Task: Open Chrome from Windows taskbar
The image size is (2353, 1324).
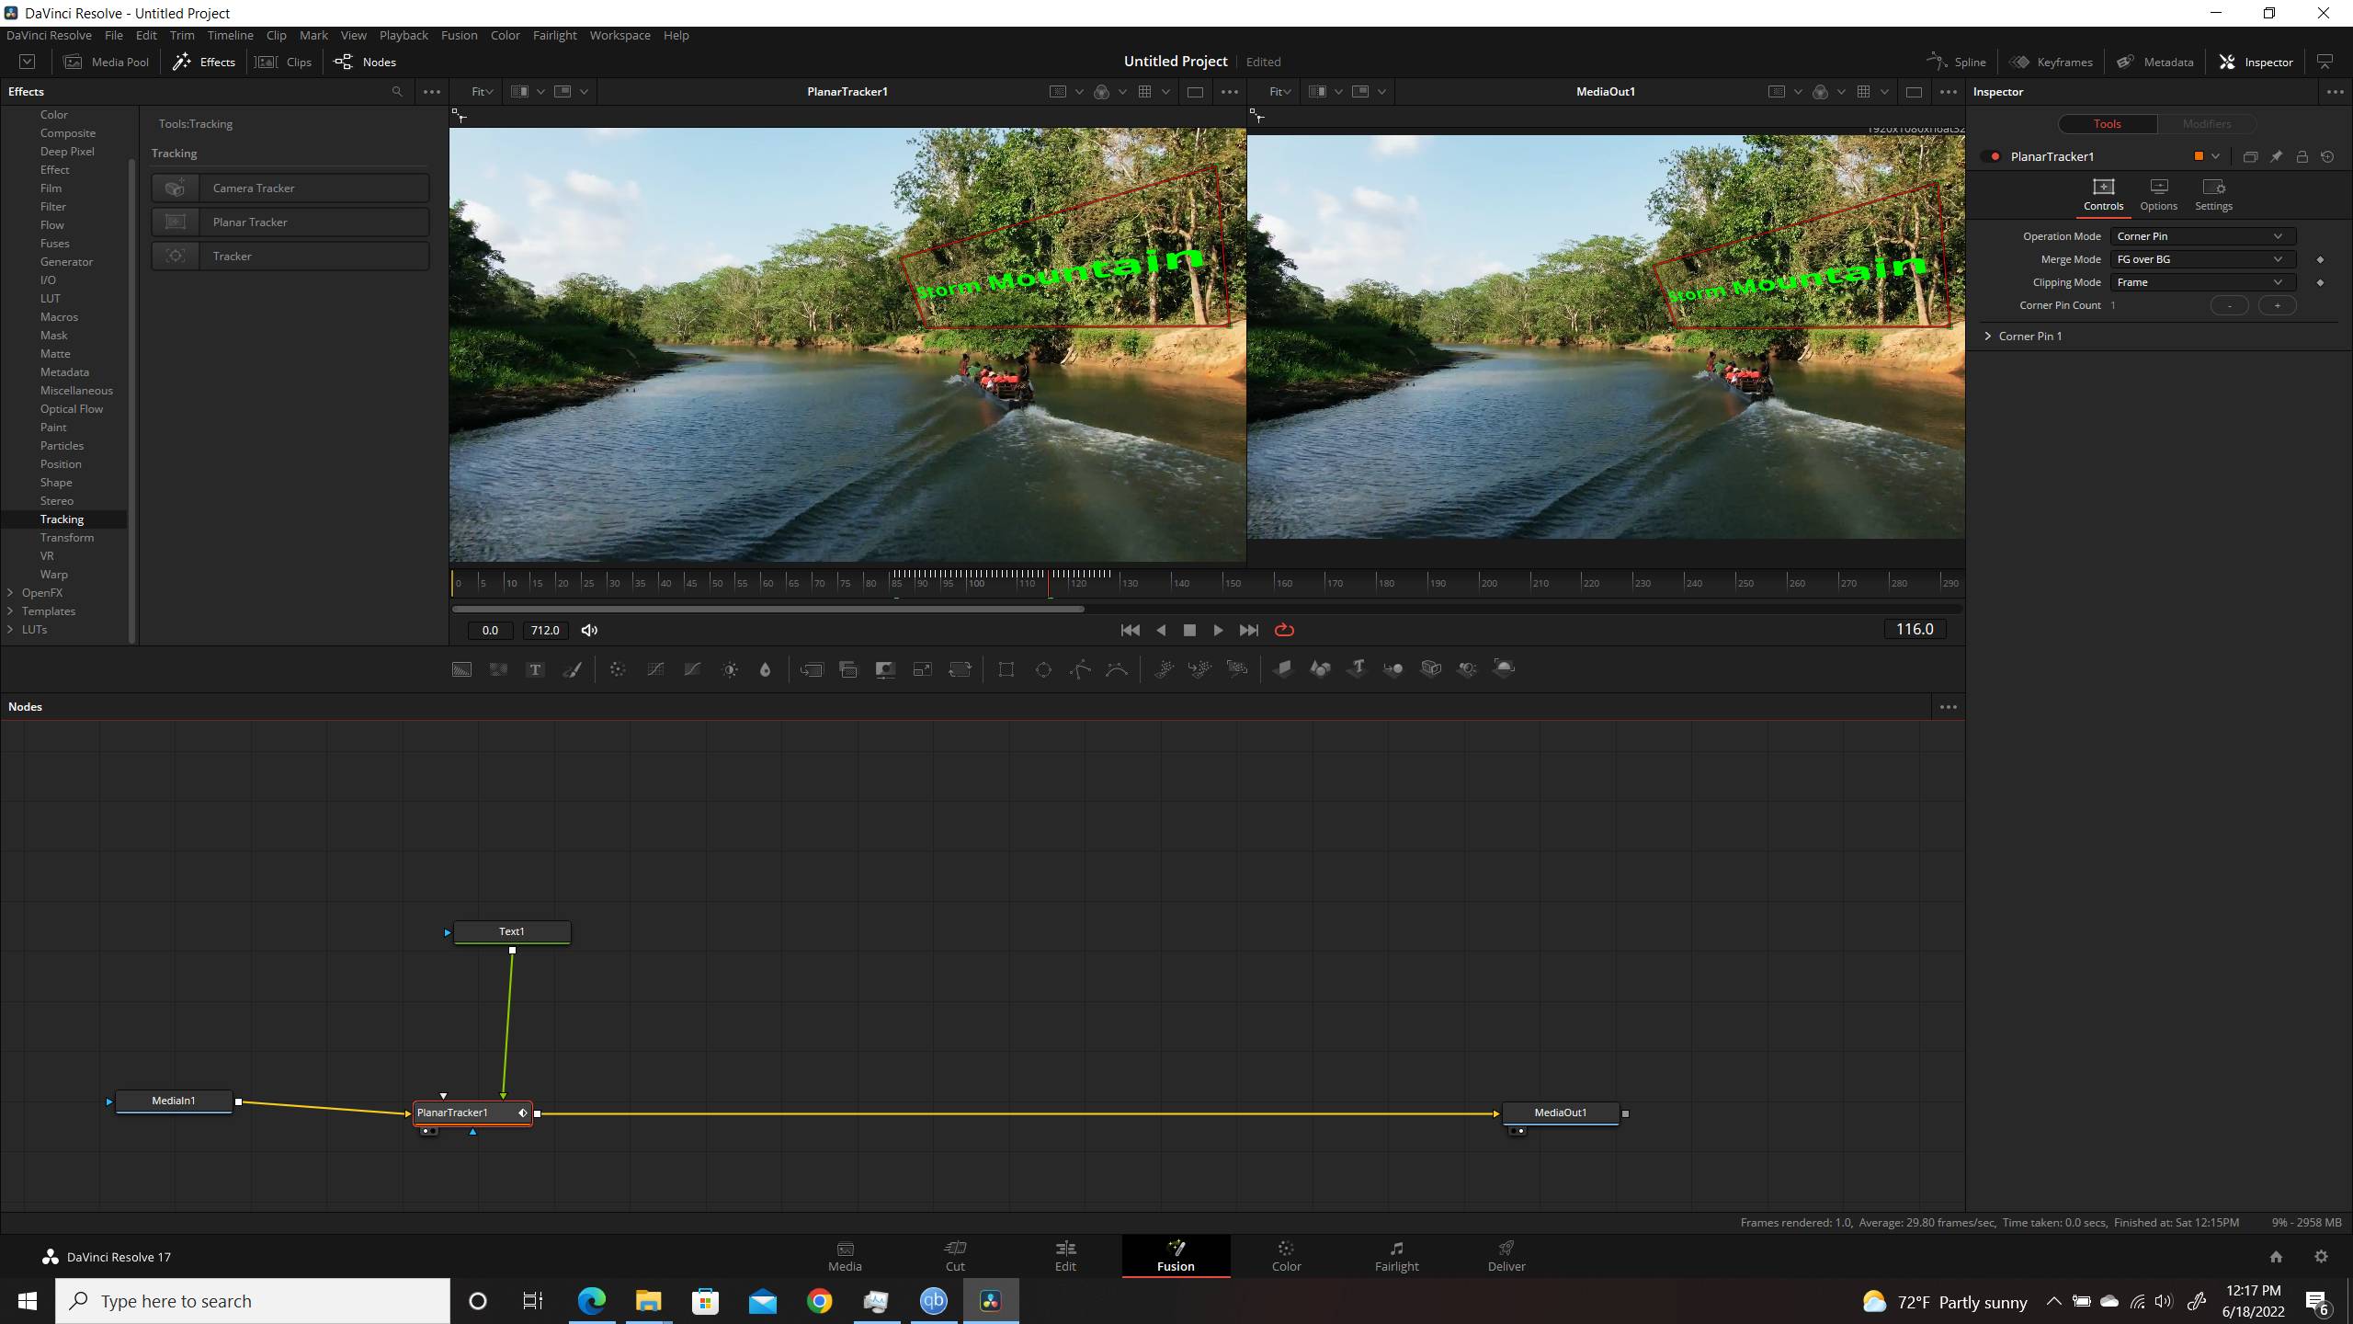Action: 819,1301
